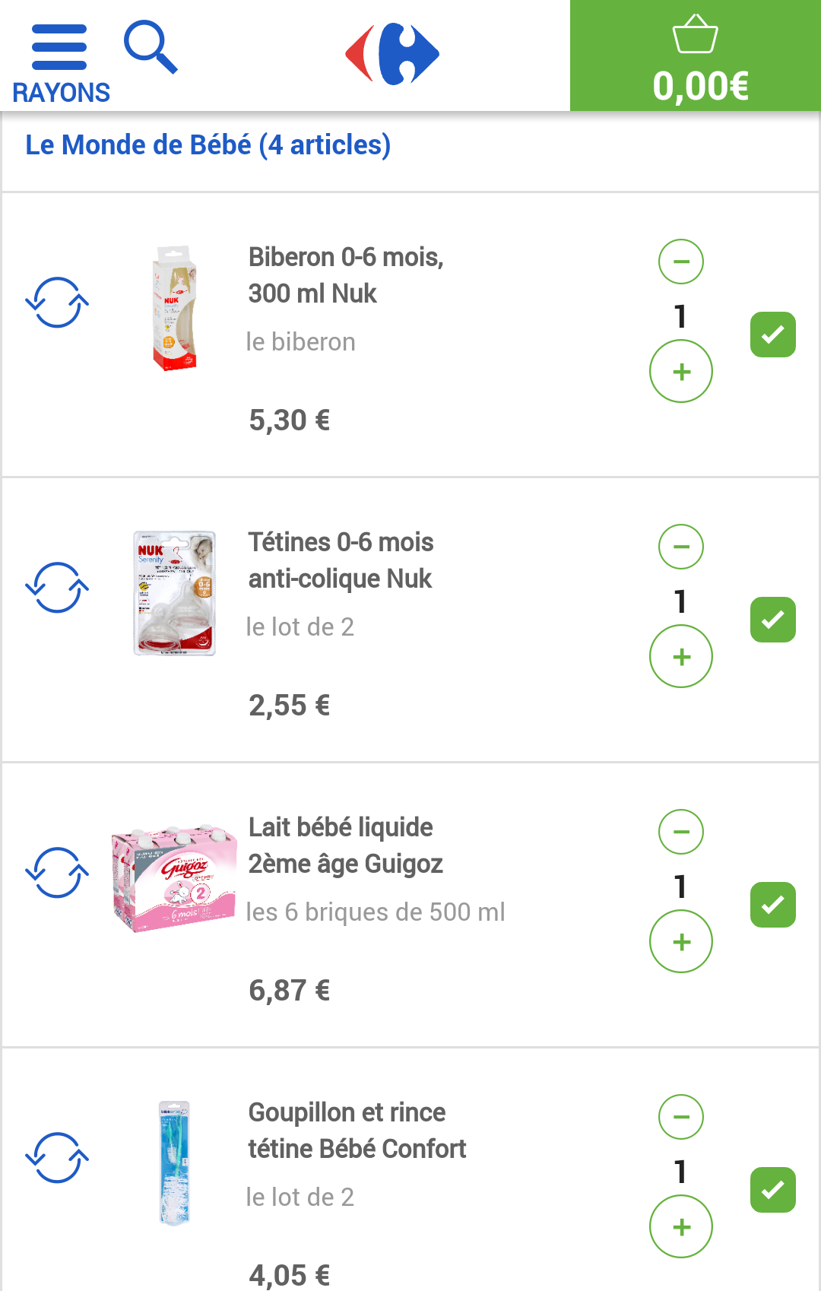Swap the Lait bébé Guigoz product
Viewport: 821px width, 1291px height.
click(x=57, y=873)
